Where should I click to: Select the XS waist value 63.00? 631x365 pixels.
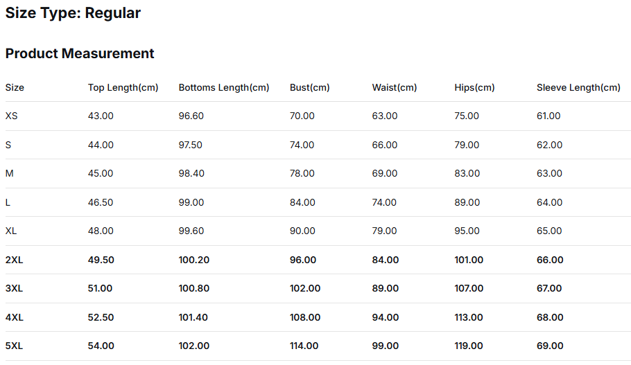point(385,116)
